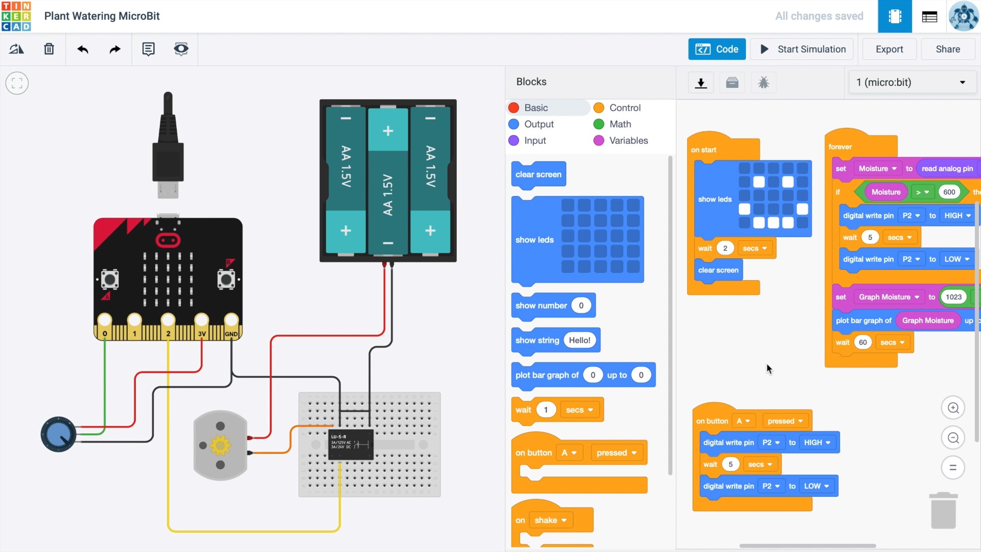
Task: Switch to the Code panel tab
Action: pyautogui.click(x=717, y=49)
